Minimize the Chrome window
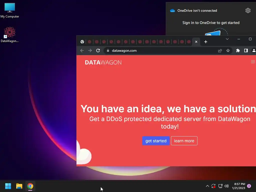The width and height of the screenshot is (256, 192). (238, 39)
